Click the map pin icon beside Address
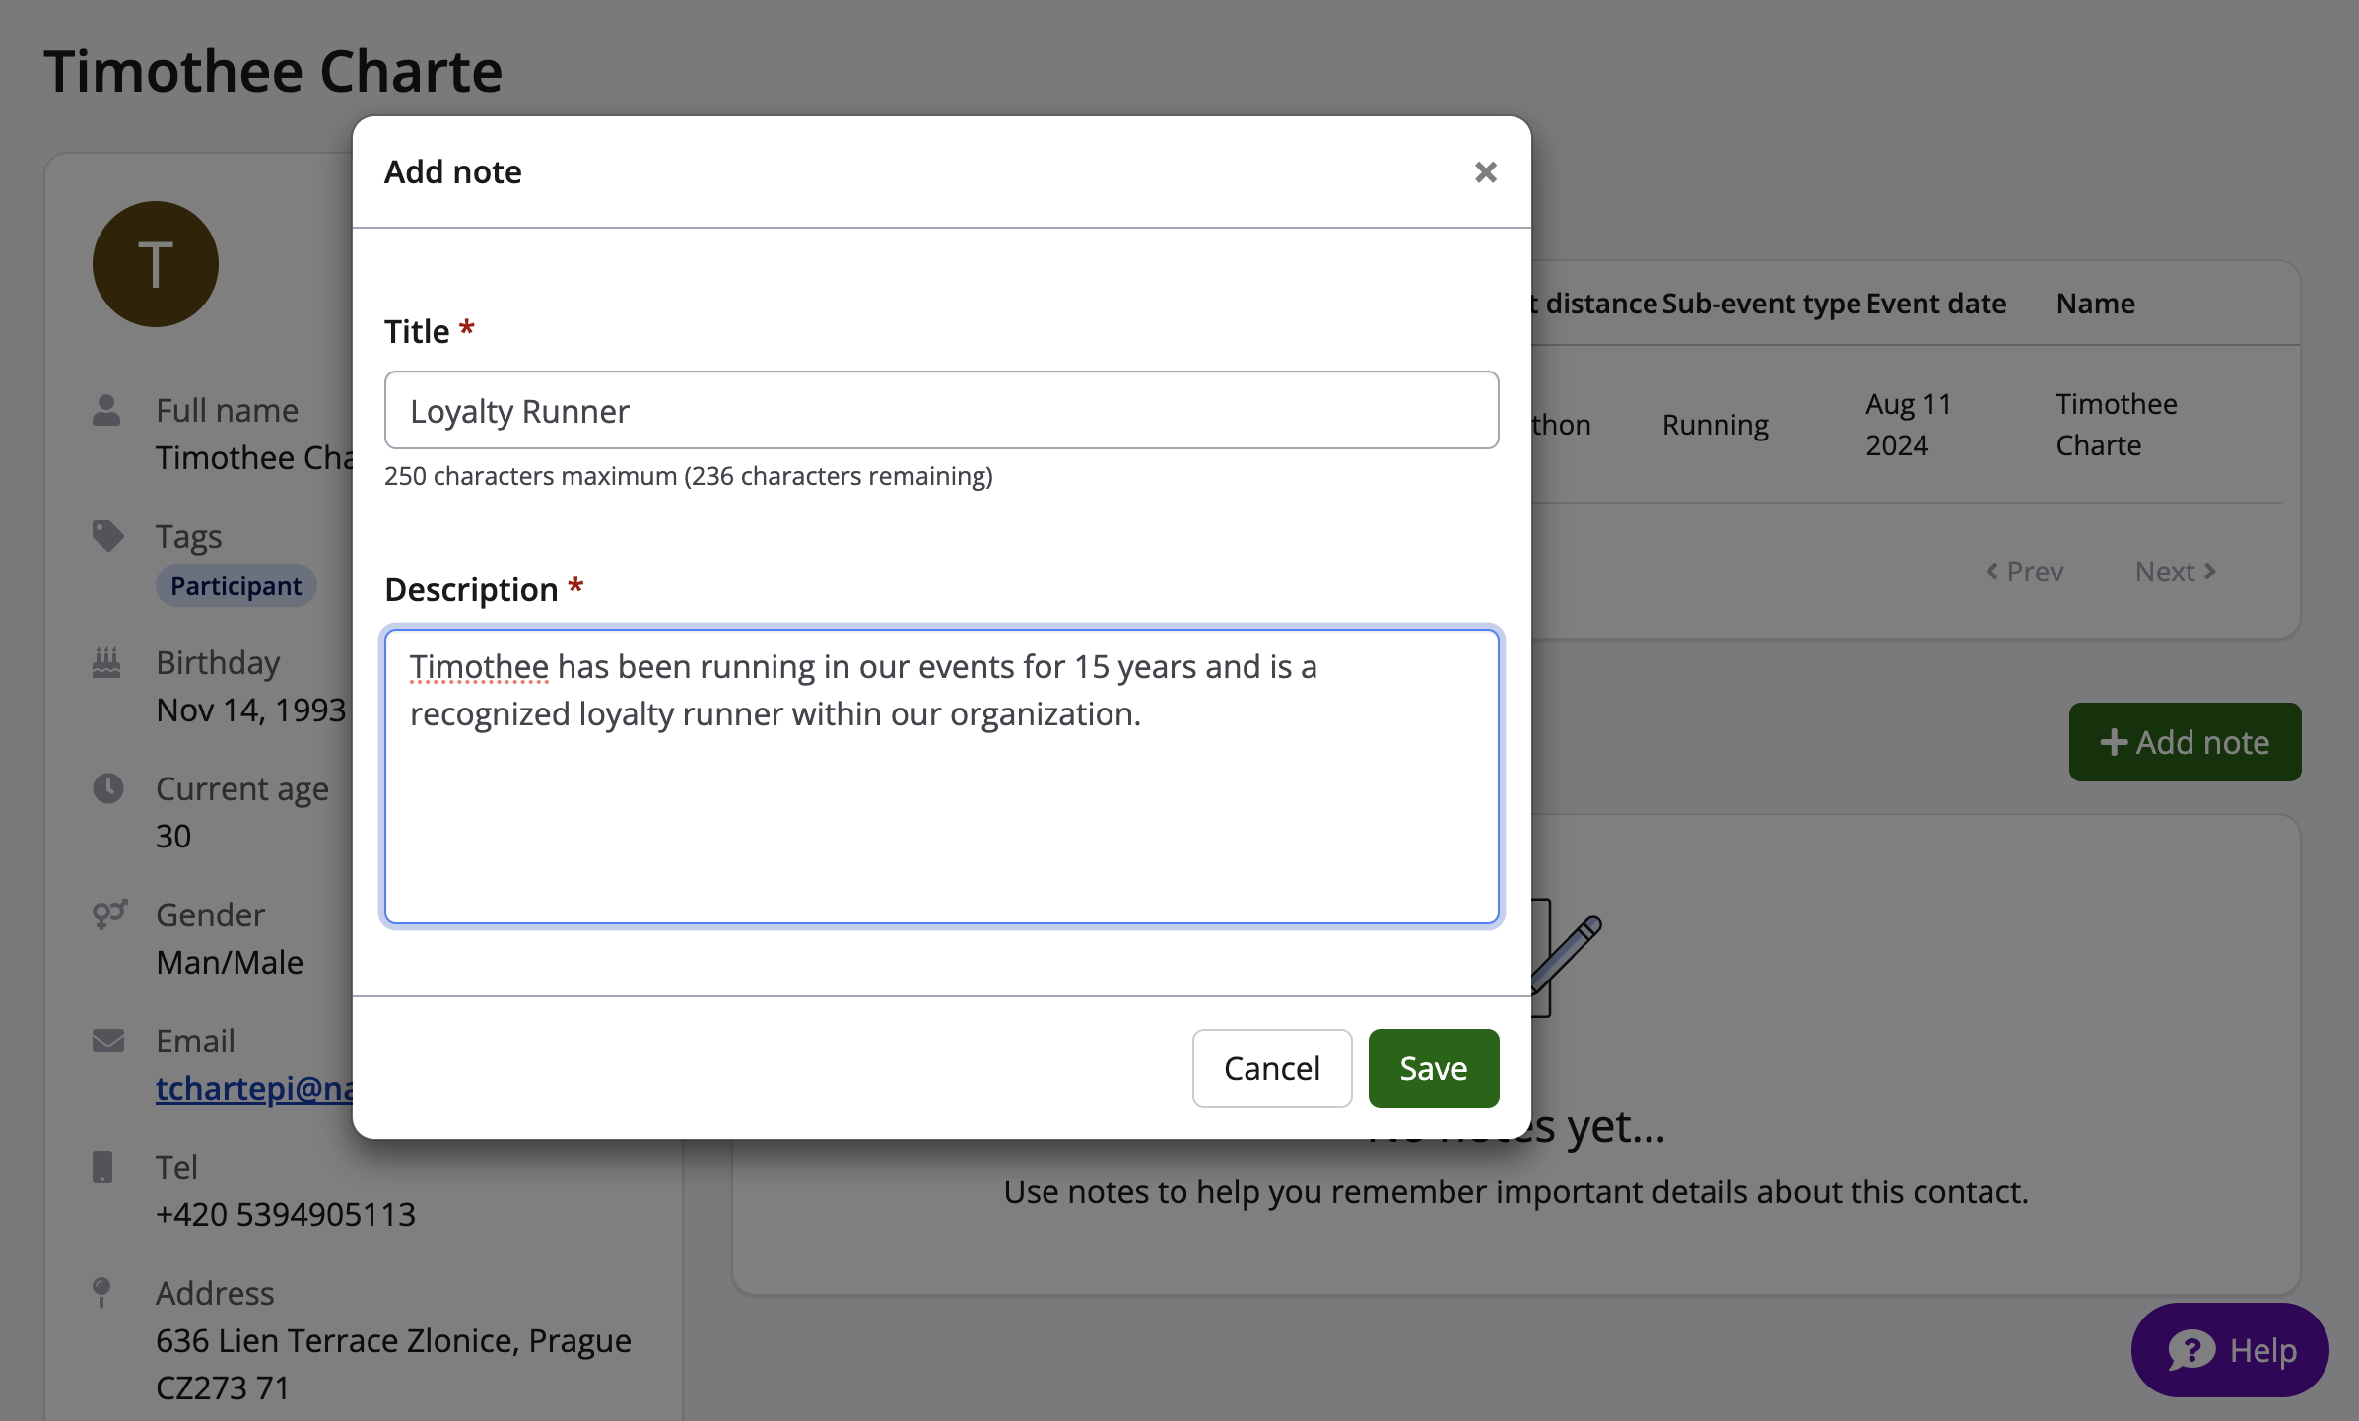The width and height of the screenshot is (2359, 1421). click(101, 1292)
